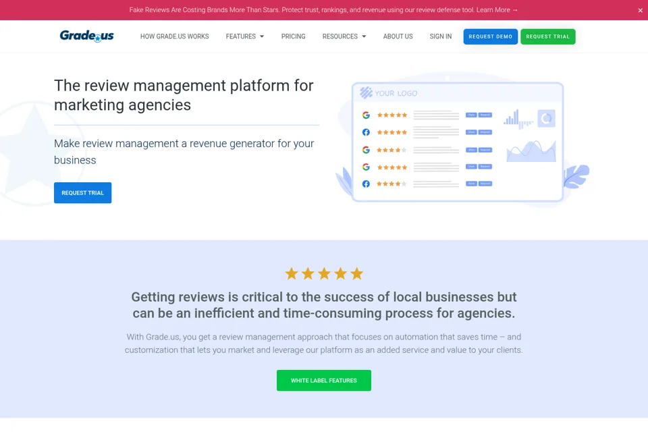Click the "Make review management a revenue generator" subheading
Viewport: 648px width, 432px height.
coord(184,152)
